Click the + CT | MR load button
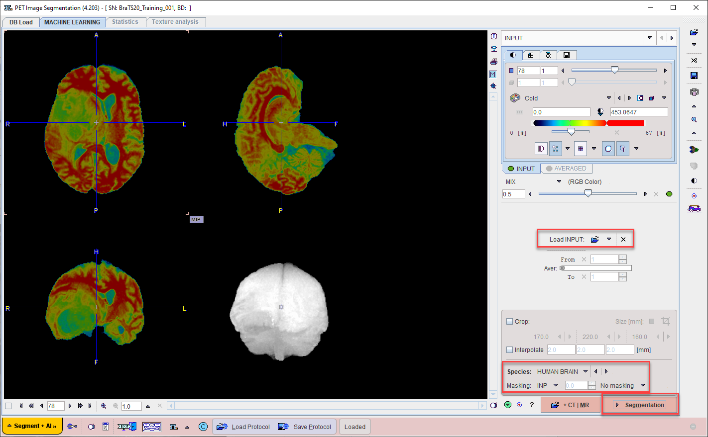Viewport: 708px width, 437px height. (x=571, y=405)
